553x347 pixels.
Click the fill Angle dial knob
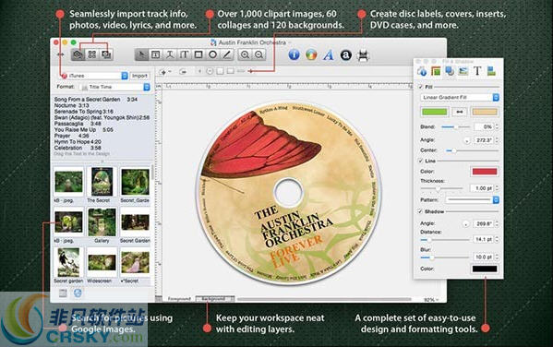tap(466, 140)
